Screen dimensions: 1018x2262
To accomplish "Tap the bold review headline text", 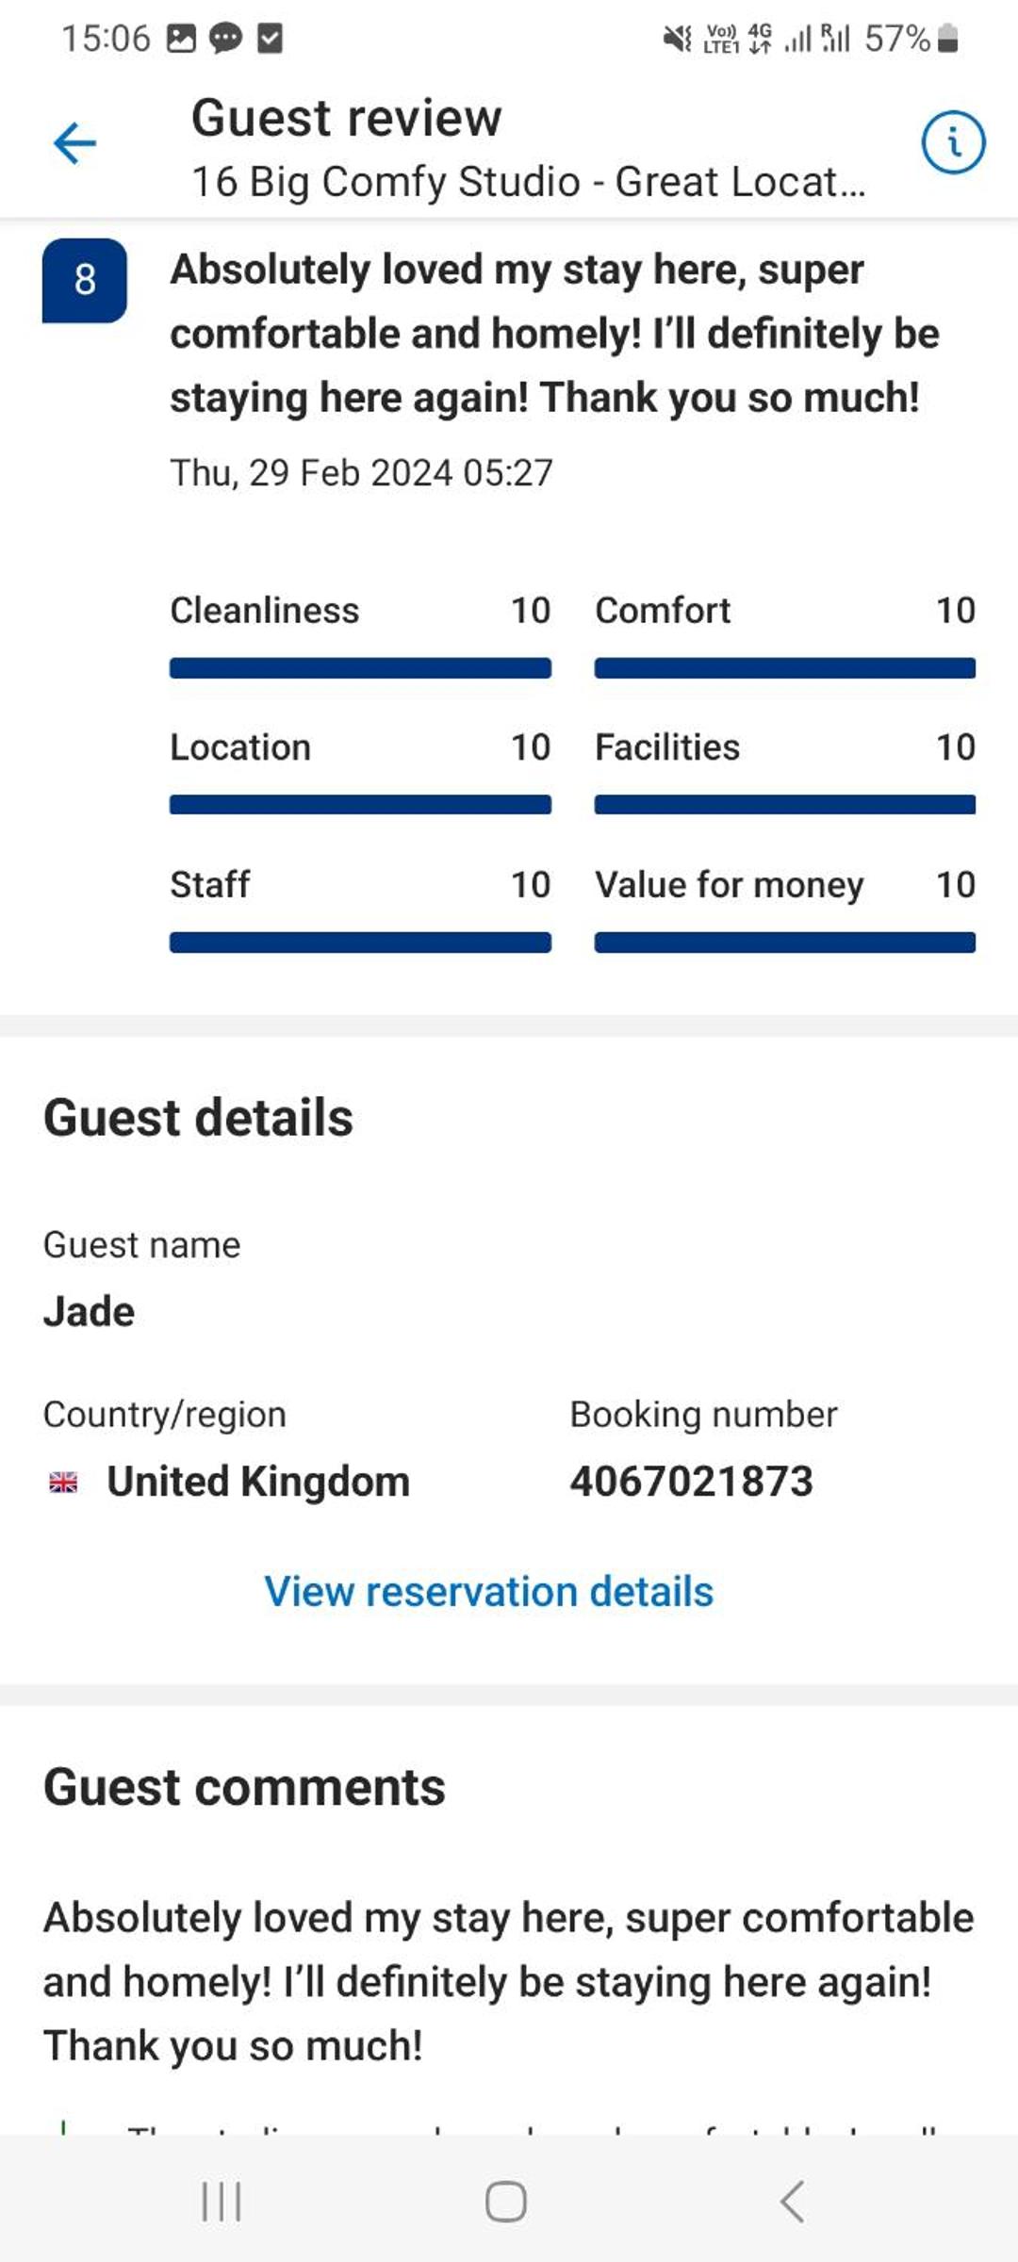I will [554, 334].
